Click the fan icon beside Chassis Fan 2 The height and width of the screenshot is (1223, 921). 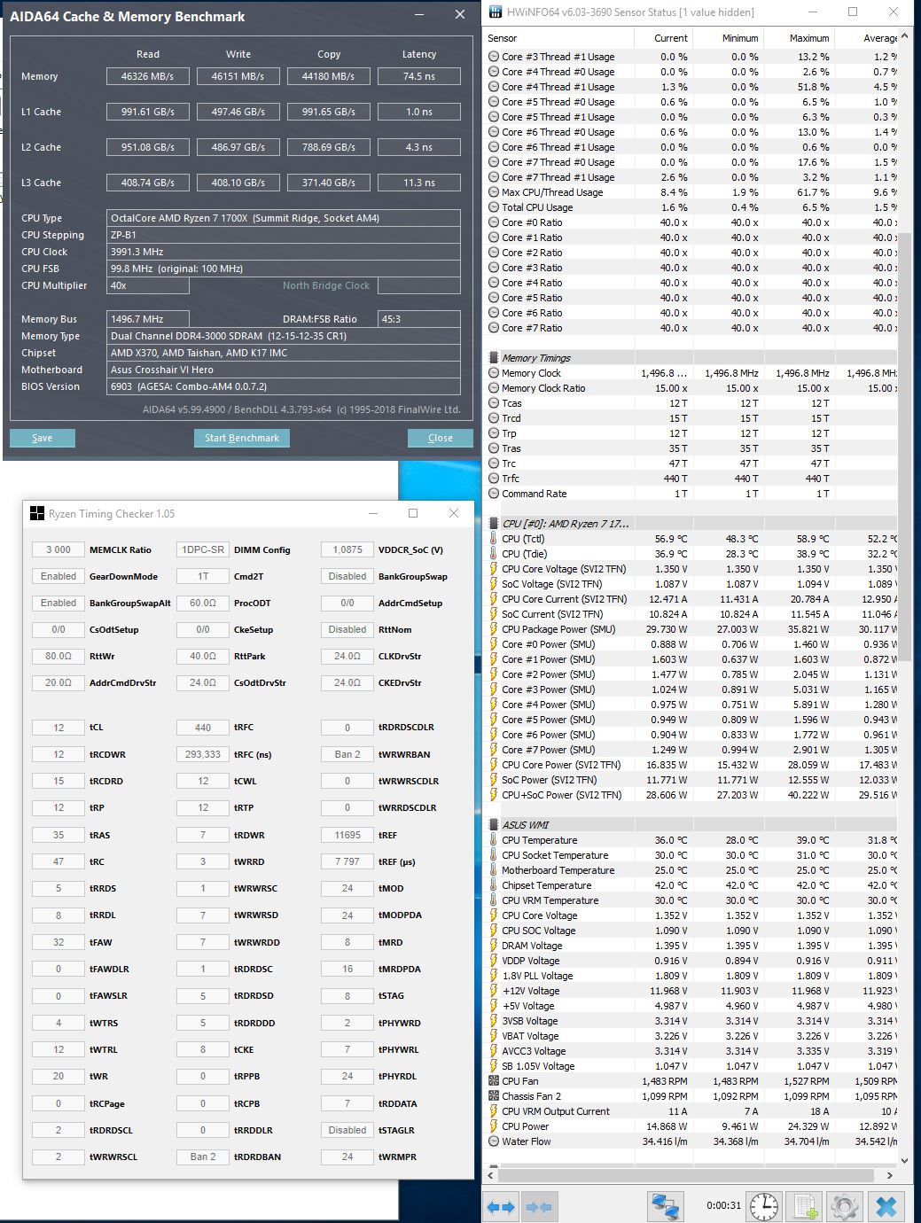tap(494, 1096)
